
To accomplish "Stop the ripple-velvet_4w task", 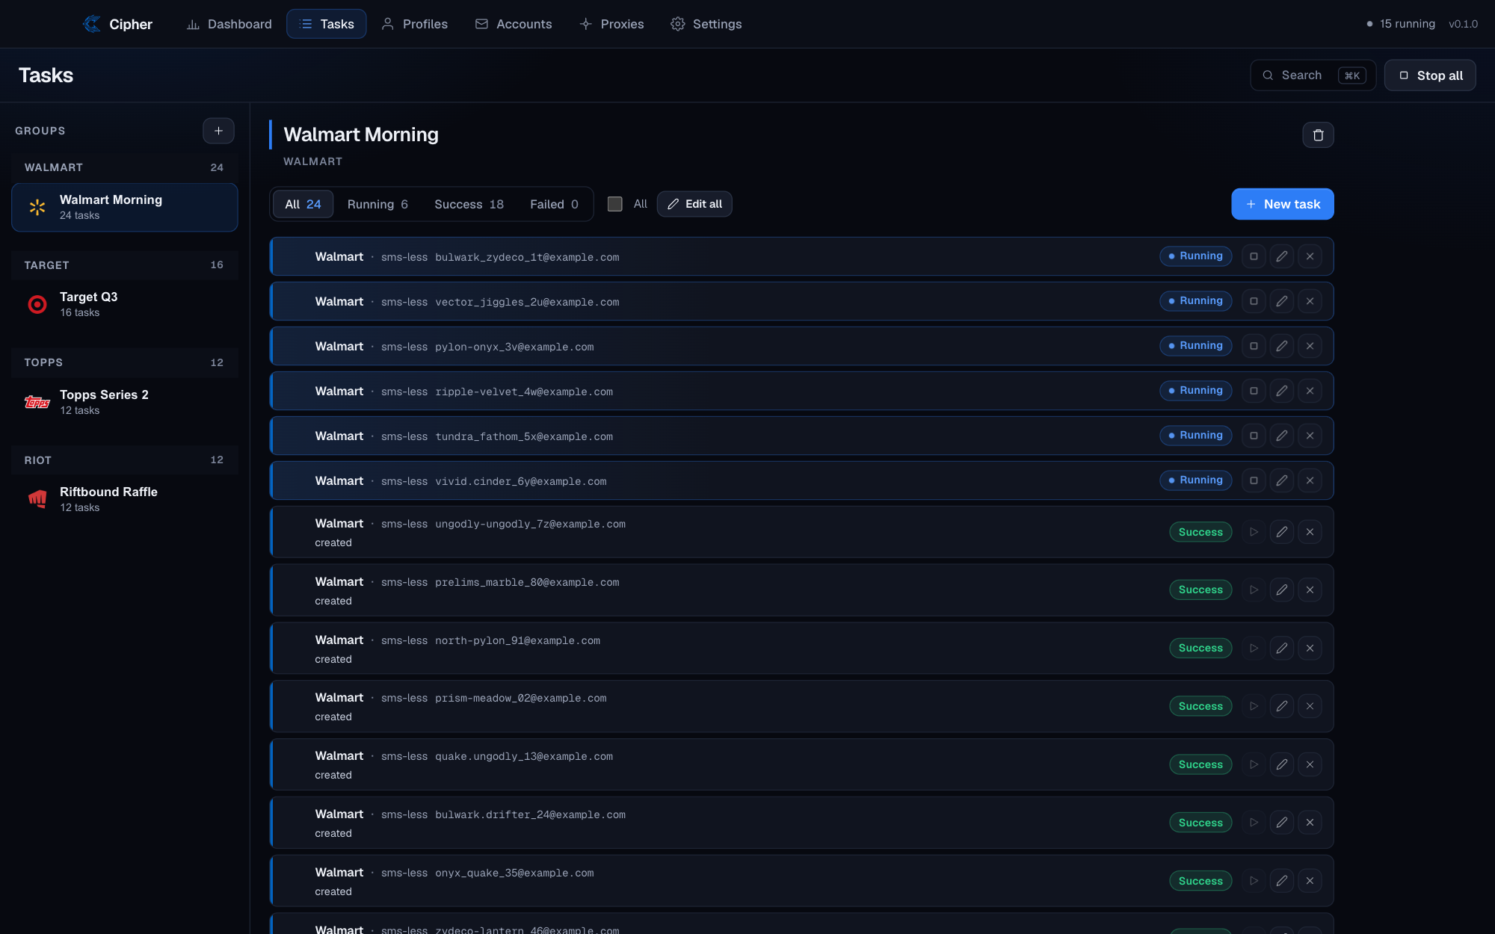I will [x=1254, y=391].
